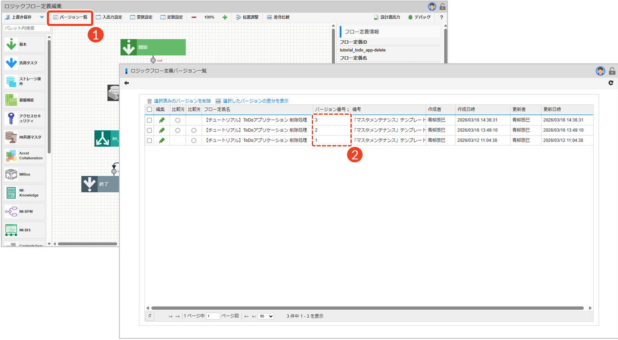This screenshot has width=618, height=340.
Task: Click the green plus zoom-in icon
Action: (x=225, y=17)
